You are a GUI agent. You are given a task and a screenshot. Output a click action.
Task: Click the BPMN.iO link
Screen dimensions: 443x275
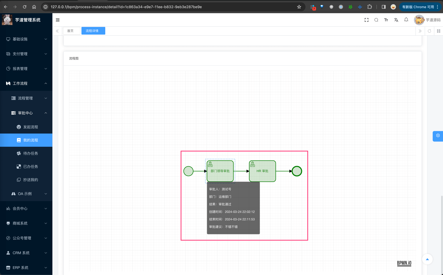(404, 263)
